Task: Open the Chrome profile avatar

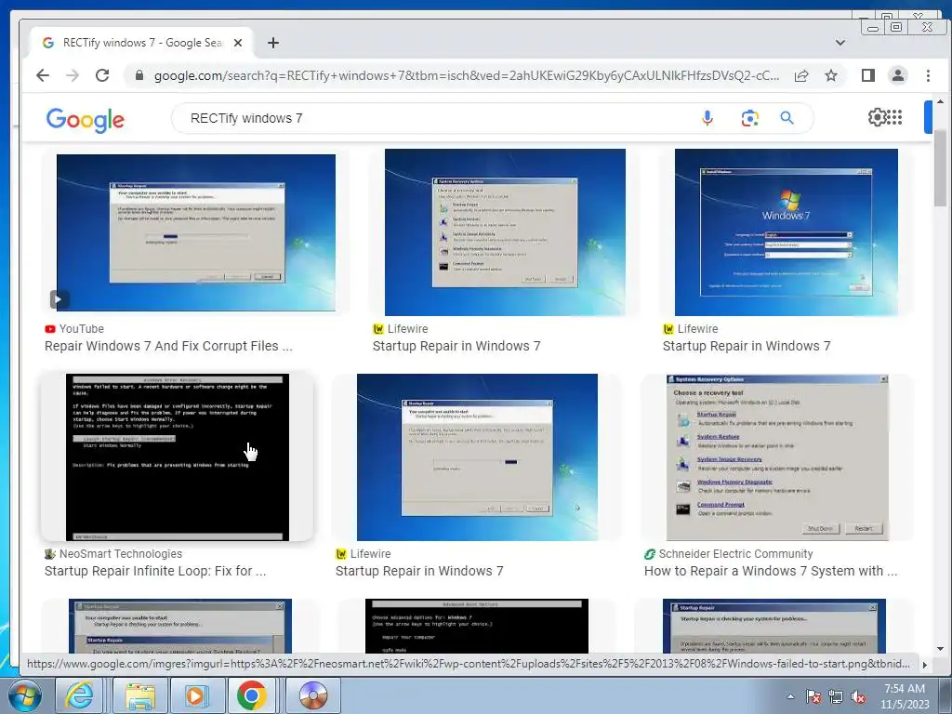Action: [897, 75]
